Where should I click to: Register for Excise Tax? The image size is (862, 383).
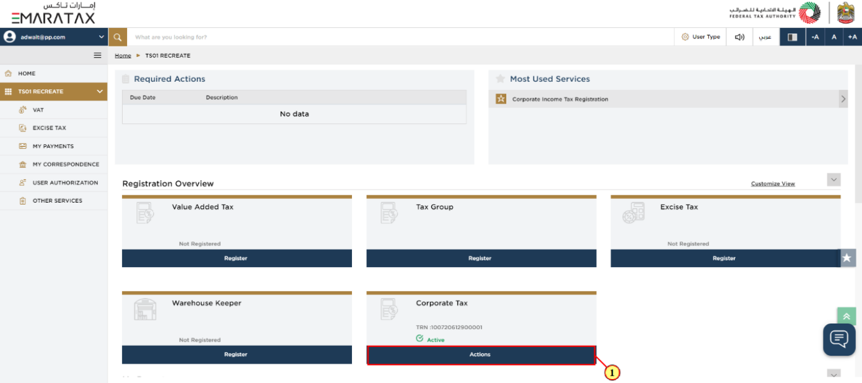pyautogui.click(x=725, y=258)
